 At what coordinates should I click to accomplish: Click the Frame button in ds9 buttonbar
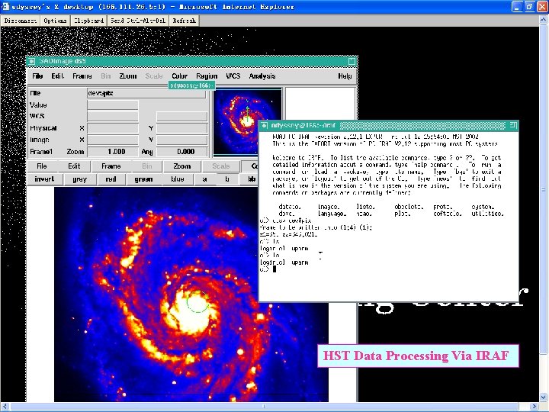click(111, 166)
